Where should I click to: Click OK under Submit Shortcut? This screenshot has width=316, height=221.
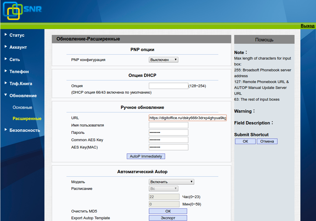tap(245, 141)
